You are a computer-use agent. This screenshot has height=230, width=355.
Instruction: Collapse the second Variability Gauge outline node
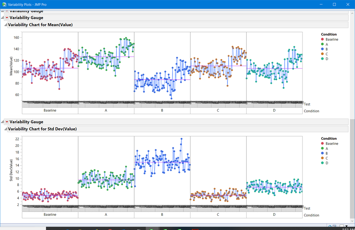click(x=3, y=17)
